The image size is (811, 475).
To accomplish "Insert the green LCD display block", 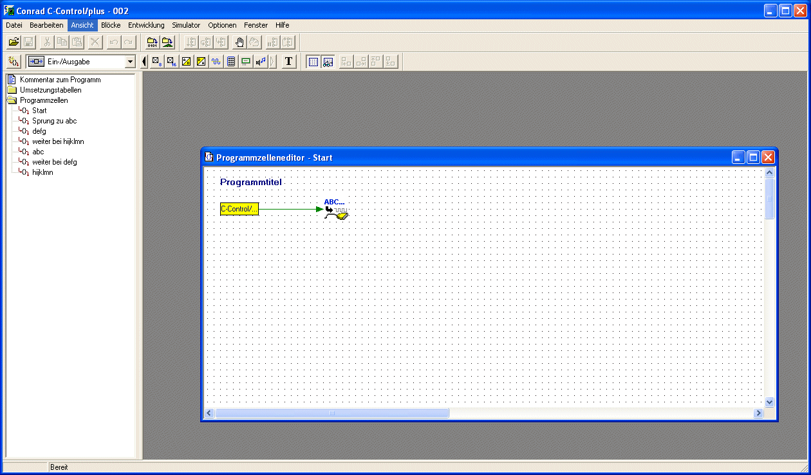I will tap(246, 62).
